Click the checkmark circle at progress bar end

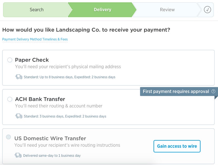coord(207,9)
